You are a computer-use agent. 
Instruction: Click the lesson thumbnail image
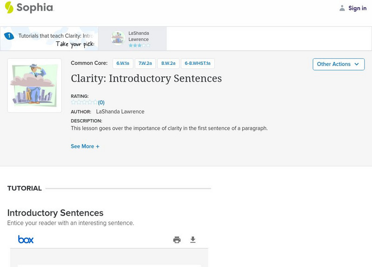[x=34, y=85]
